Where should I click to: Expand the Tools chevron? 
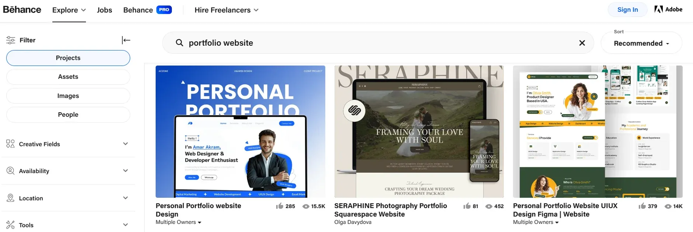(x=125, y=225)
